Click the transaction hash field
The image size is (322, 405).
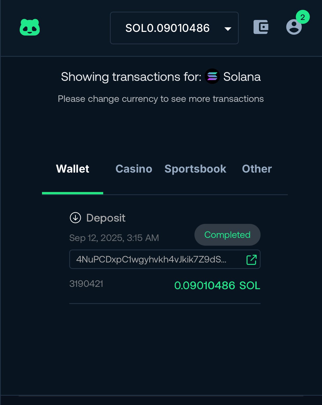click(151, 259)
